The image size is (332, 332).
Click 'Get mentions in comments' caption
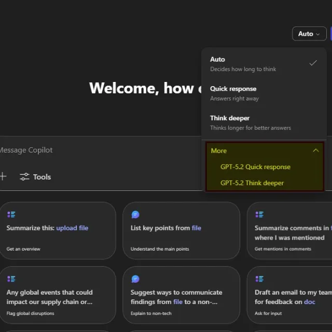point(283,249)
